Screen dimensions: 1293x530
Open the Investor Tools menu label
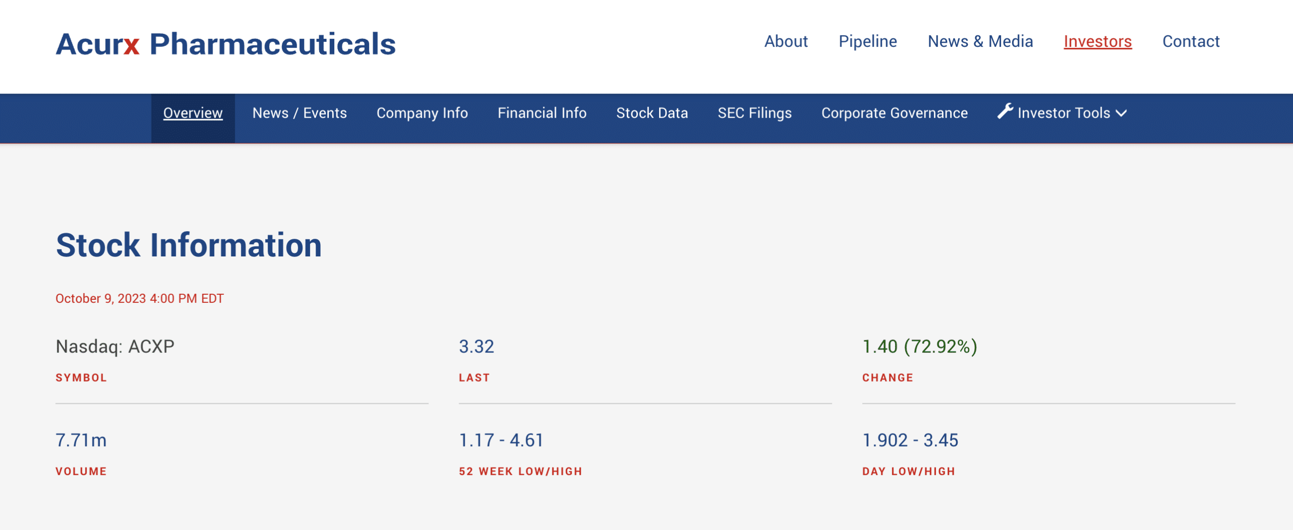click(x=1064, y=113)
